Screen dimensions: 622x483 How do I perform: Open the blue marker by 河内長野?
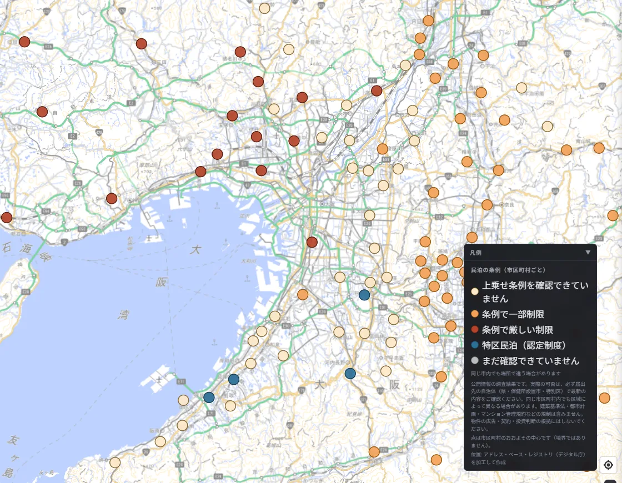click(x=350, y=373)
